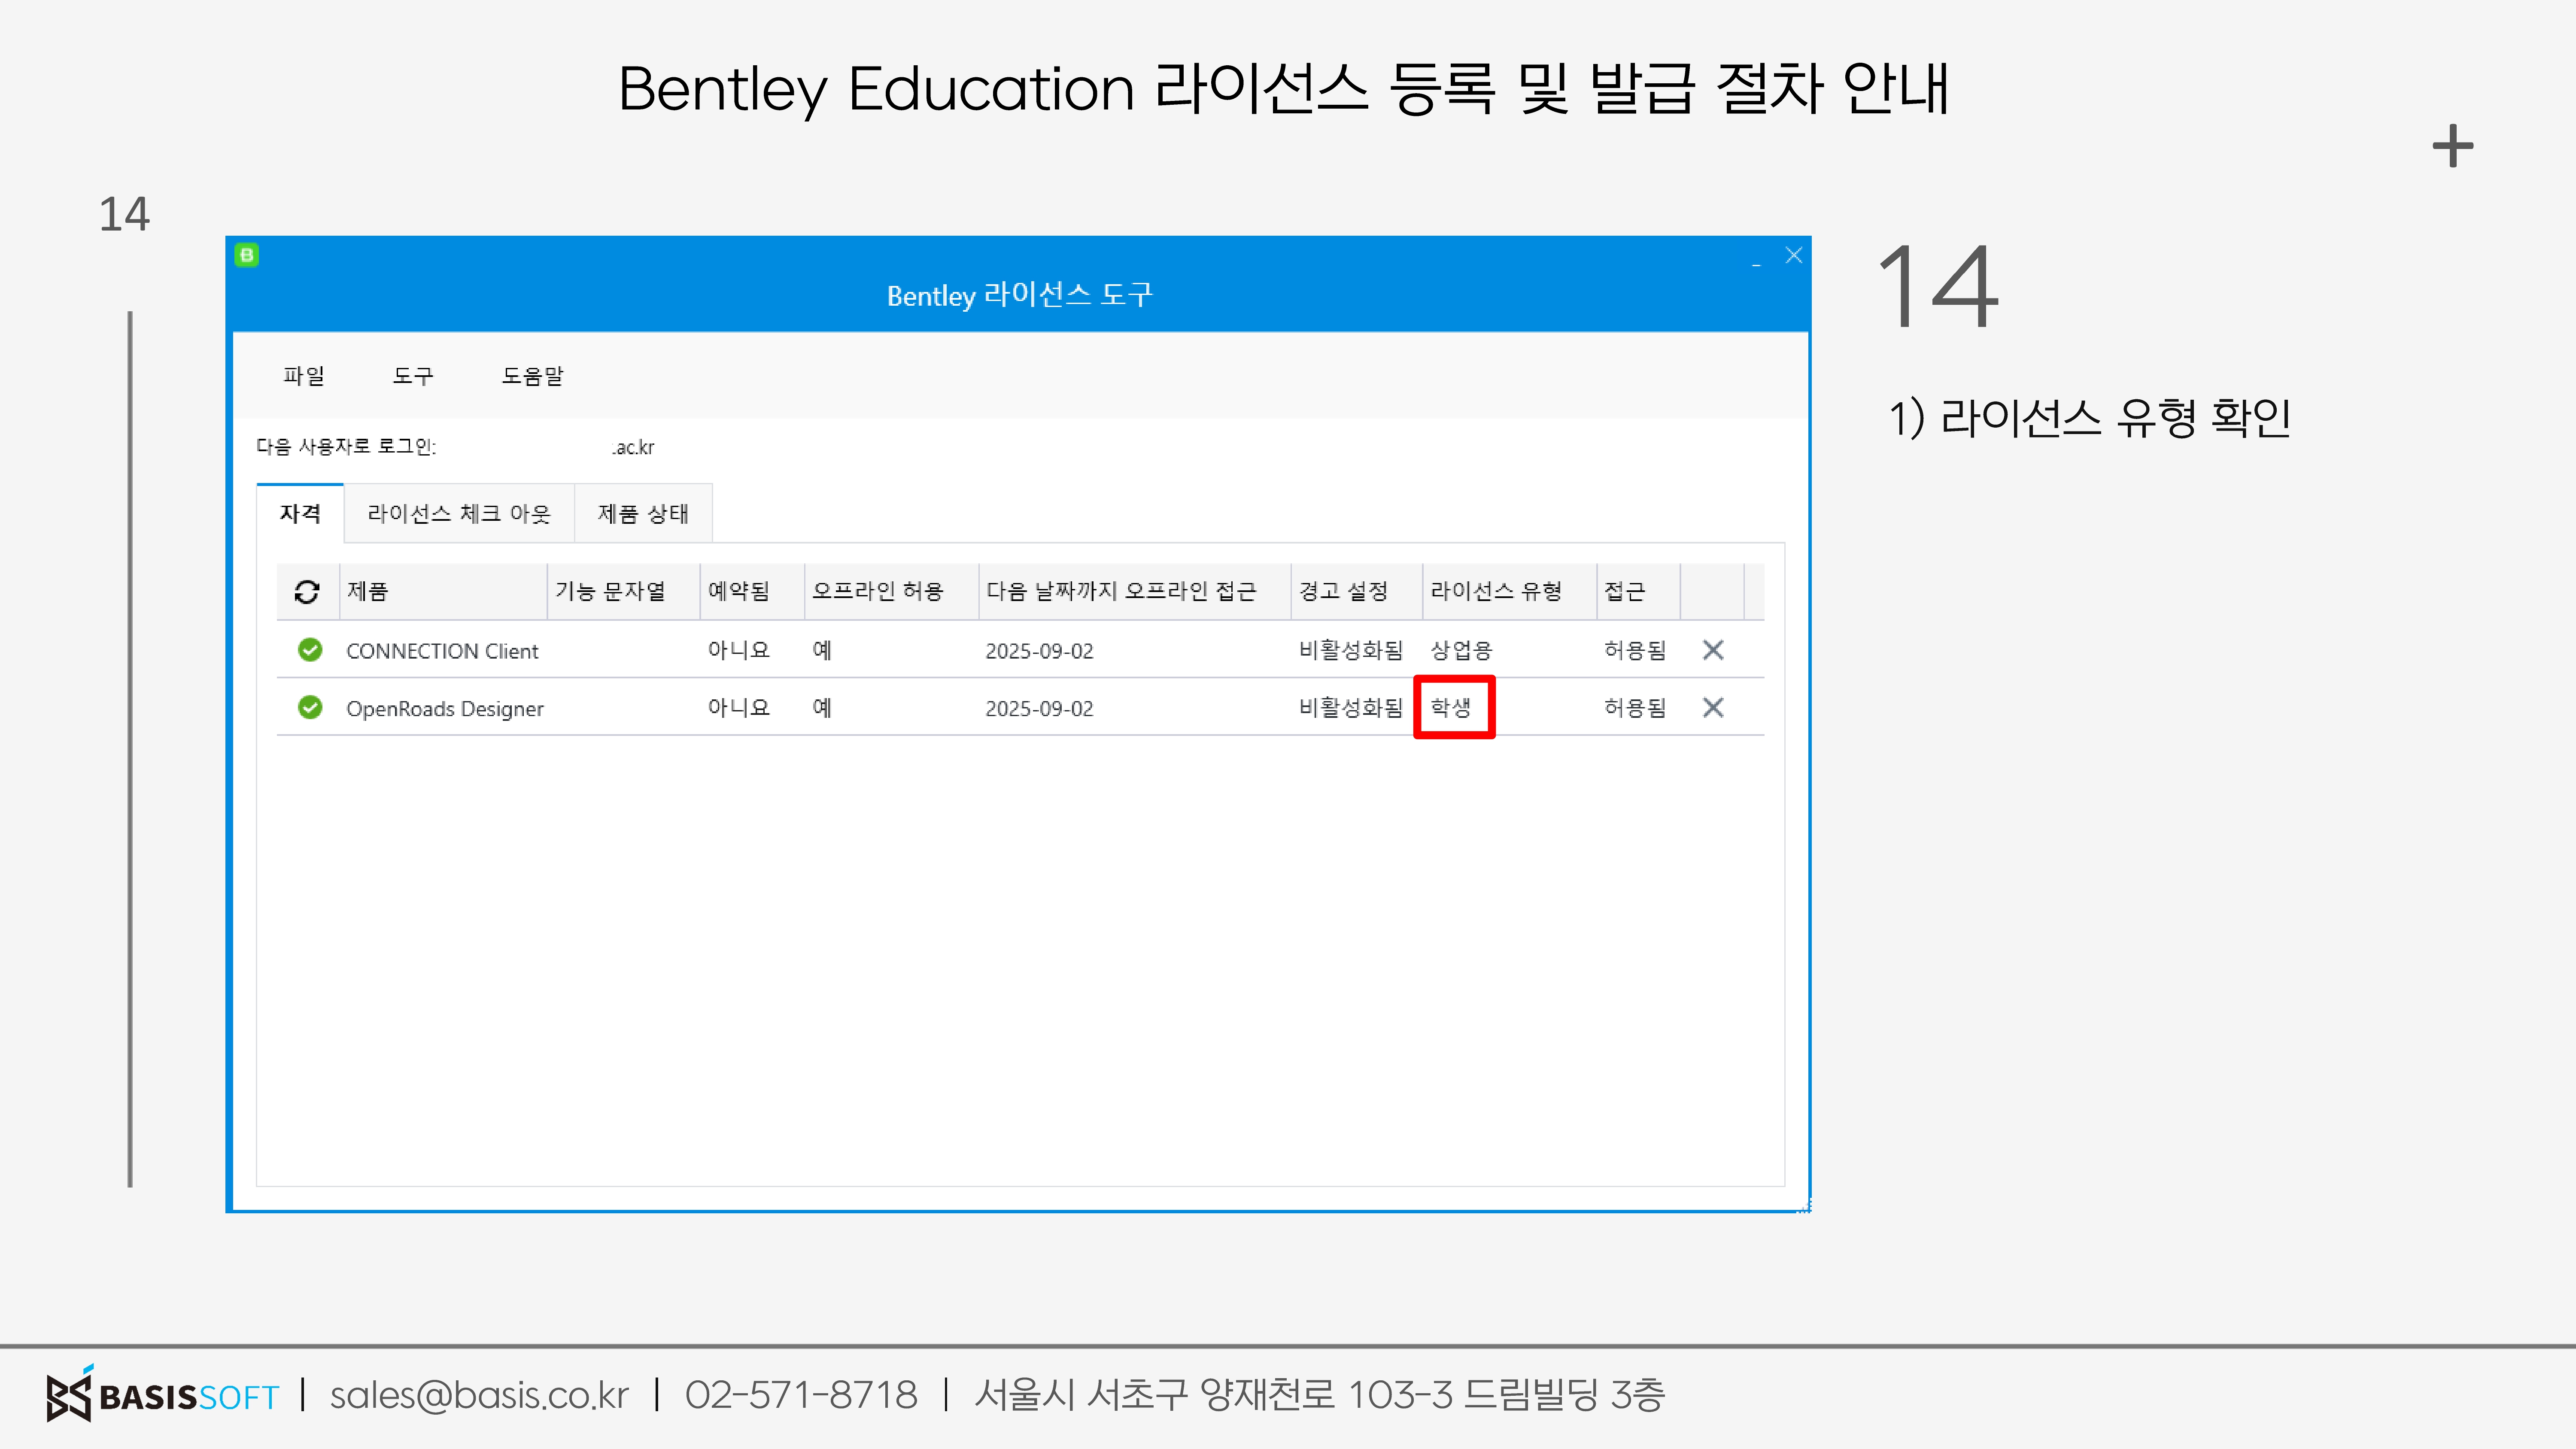Select the CONNECTION Client product name
This screenshot has width=2576, height=1449.
(x=442, y=651)
